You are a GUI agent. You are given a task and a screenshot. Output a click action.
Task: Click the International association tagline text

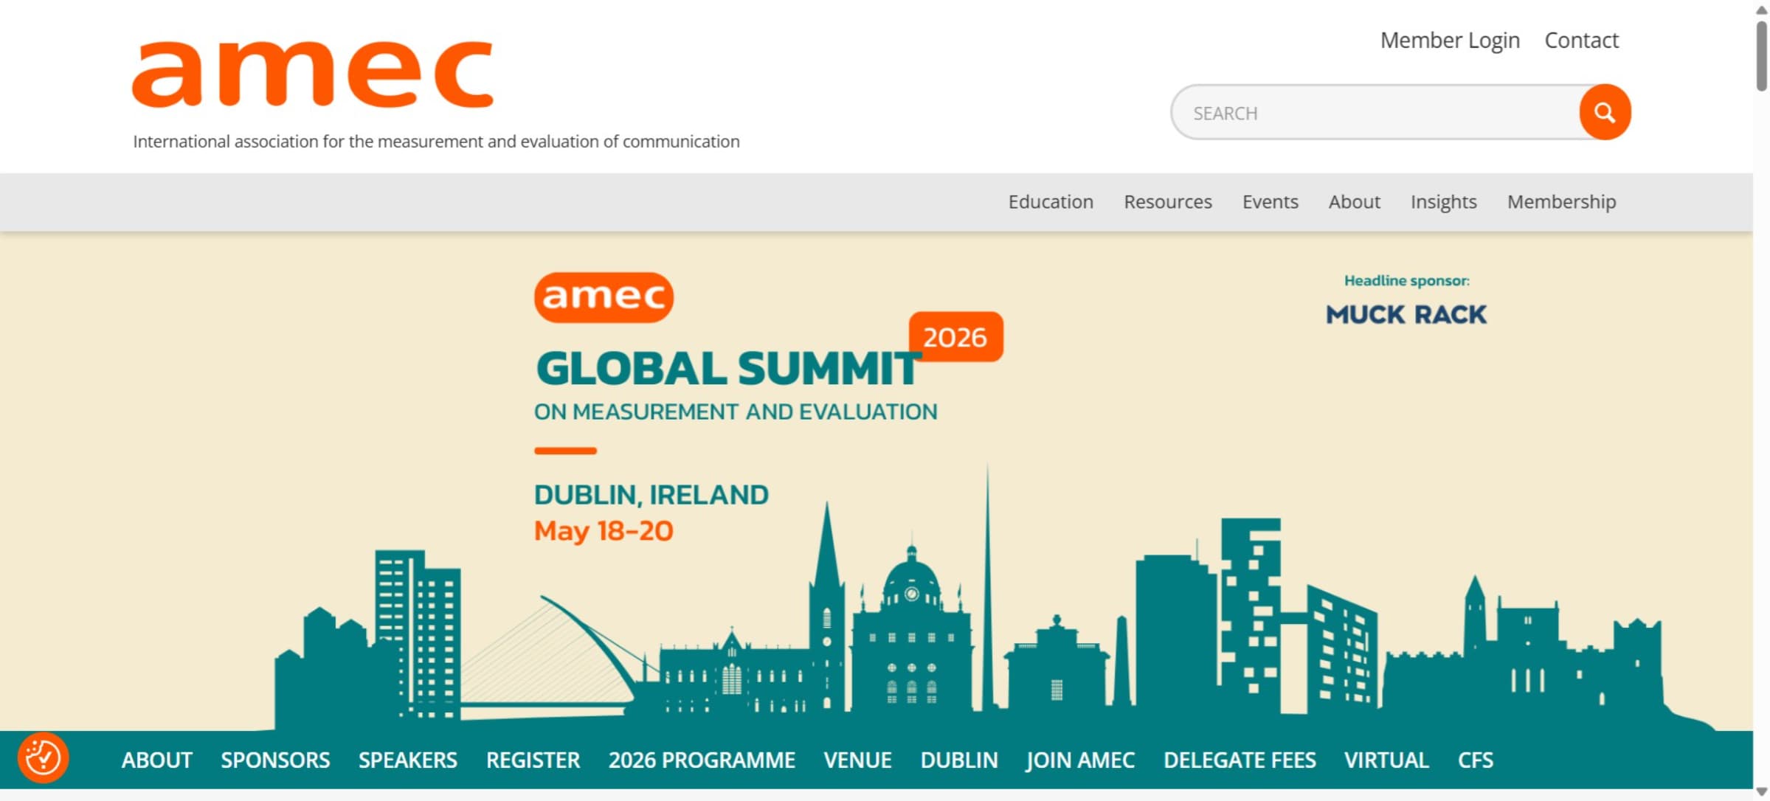(436, 142)
